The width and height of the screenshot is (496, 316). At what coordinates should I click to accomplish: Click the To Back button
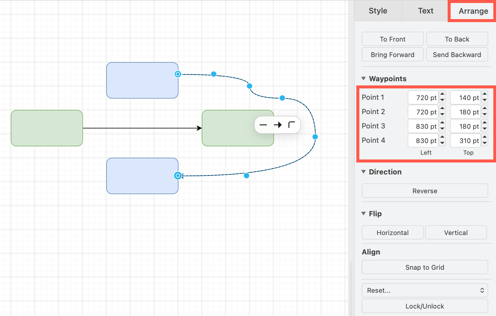457,39
